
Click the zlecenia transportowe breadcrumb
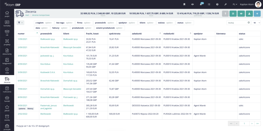[x=41, y=15]
